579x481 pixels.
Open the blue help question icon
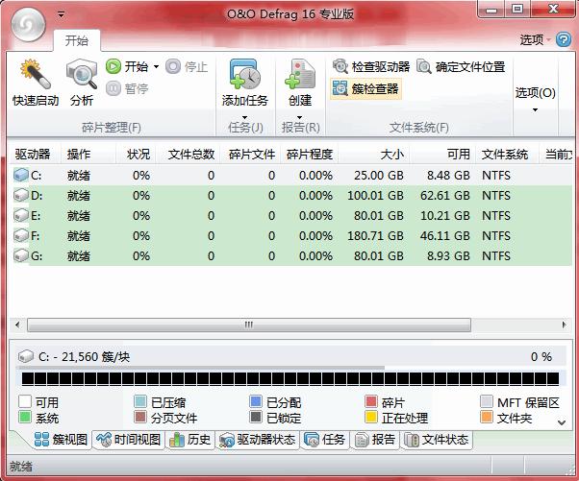click(564, 39)
